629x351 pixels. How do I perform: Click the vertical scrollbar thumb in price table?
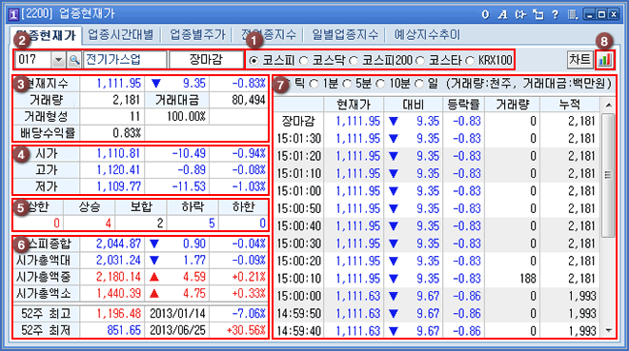609,175
